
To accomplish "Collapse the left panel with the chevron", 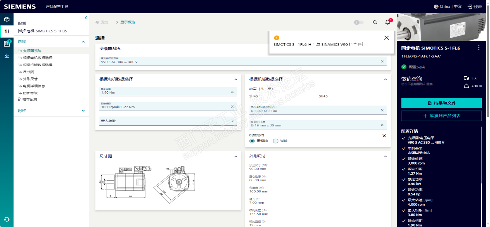I will [x=85, y=18].
